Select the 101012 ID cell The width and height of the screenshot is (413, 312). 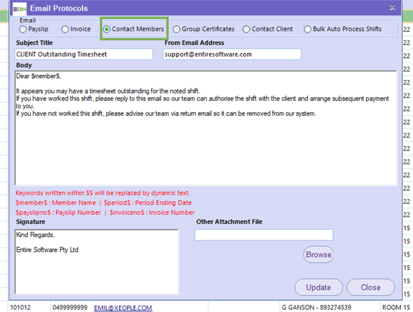[x=20, y=306]
